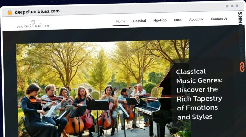Click the orange chain link icon
Screen dimensions: 246x137
coord(242,67)
